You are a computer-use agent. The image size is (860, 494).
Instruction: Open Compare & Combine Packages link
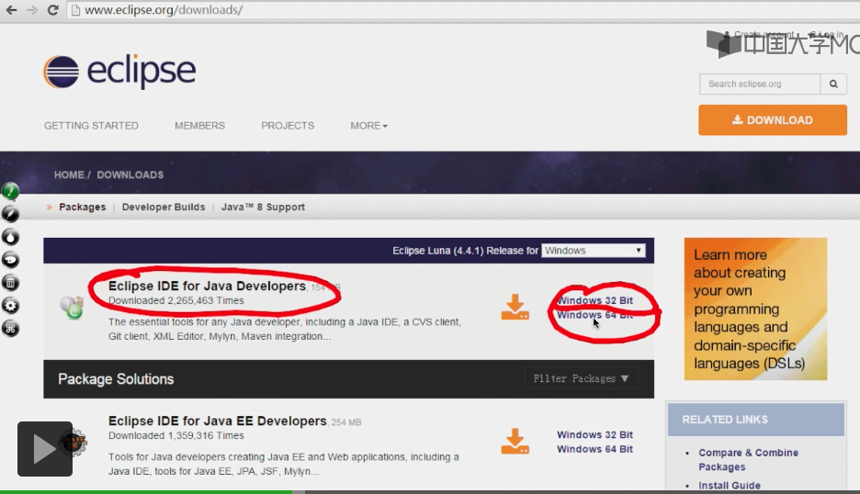[748, 459]
